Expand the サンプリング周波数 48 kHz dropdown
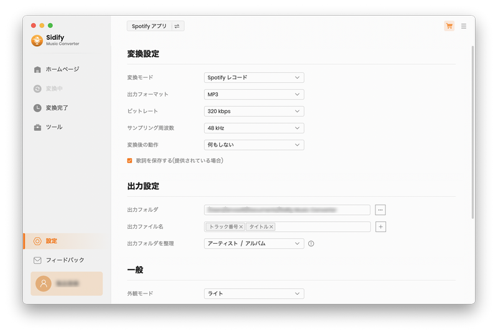Screen dimensions: 498x334 254,128
